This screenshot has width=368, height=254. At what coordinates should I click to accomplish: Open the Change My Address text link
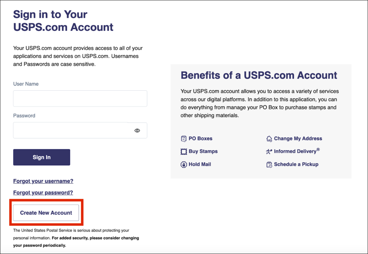pyautogui.click(x=298, y=138)
